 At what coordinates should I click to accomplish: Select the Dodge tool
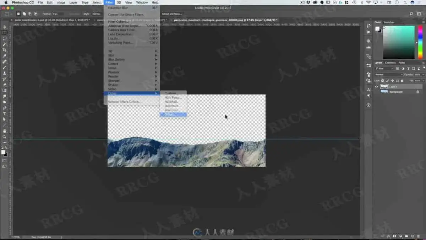point(4,102)
